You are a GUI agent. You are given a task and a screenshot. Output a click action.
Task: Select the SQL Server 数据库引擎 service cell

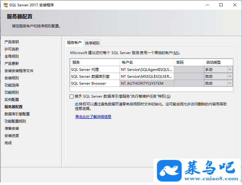95,76
